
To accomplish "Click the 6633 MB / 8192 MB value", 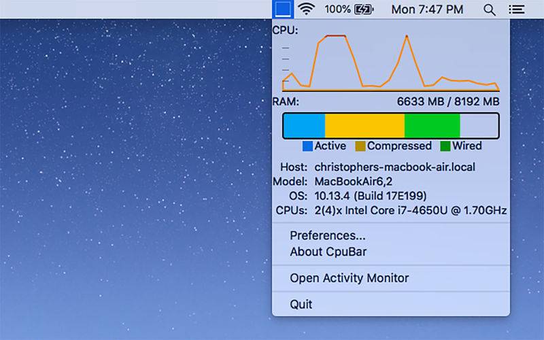I will 448,101.
